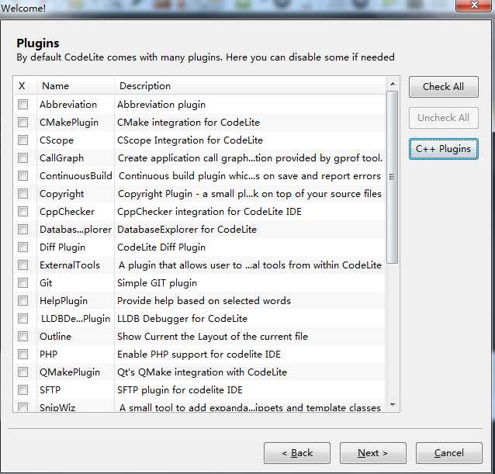Click 'SFTP plugin for codelite IDE' description
495x474 pixels.
pyautogui.click(x=180, y=389)
